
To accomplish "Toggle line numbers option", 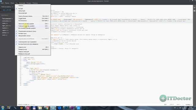I will [33, 34].
